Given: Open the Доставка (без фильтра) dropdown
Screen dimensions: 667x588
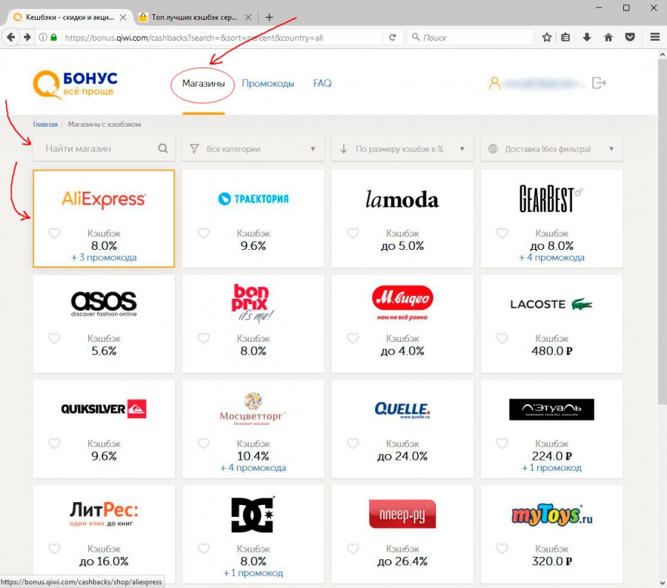Looking at the screenshot, I should [551, 149].
